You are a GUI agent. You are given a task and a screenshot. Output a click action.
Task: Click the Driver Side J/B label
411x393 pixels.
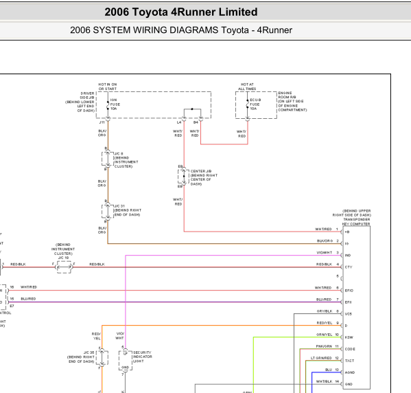80,102
